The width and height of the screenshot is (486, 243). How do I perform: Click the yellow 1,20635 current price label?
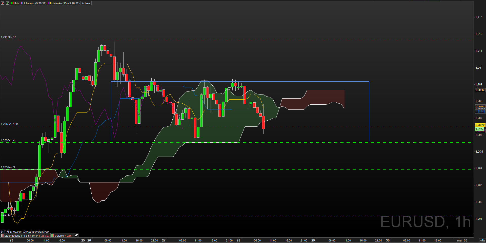(x=480, y=125)
